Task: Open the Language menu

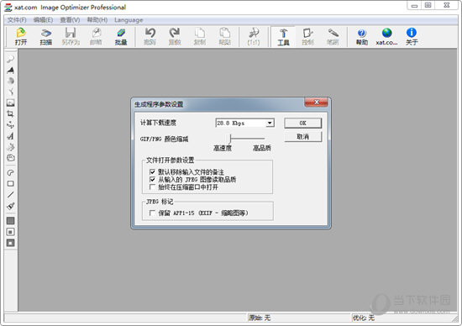Action: 129,20
